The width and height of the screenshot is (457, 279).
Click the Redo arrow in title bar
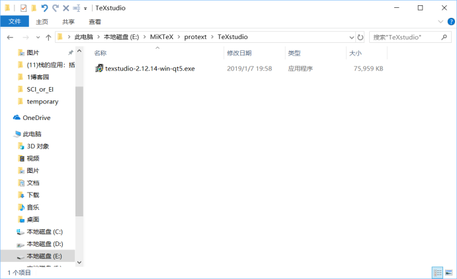56,8
